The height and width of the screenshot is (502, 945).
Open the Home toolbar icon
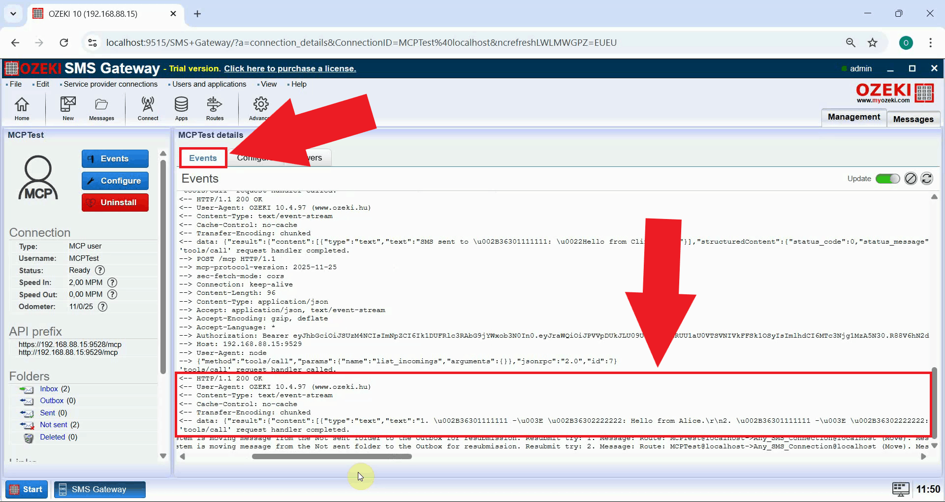[22, 108]
